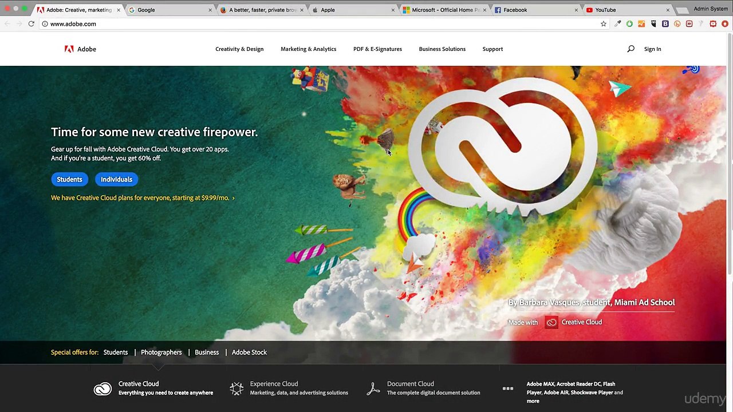Click the site info icon beside the URL

point(45,24)
